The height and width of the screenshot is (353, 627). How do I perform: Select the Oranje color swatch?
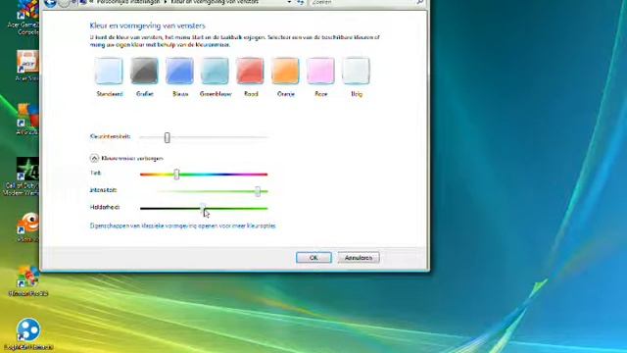285,71
